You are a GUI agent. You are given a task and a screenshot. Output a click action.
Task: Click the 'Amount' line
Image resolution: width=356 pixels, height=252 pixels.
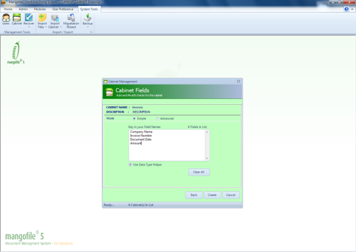tap(136, 143)
